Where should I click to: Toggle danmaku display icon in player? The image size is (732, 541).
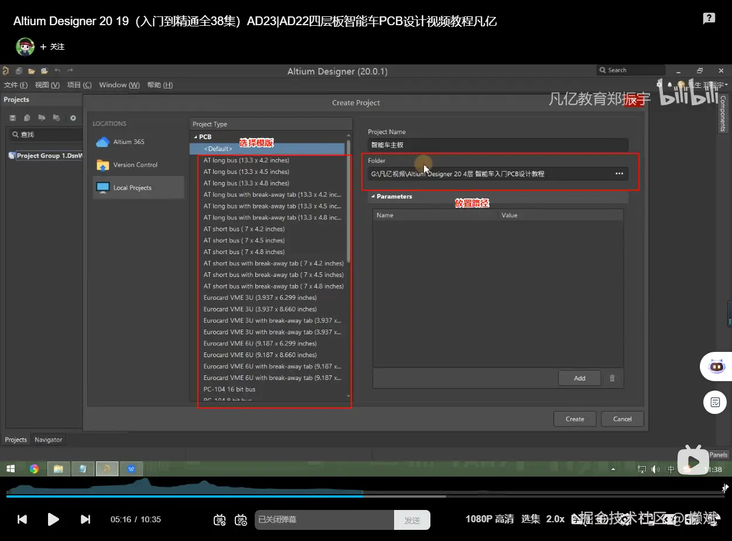click(x=220, y=519)
